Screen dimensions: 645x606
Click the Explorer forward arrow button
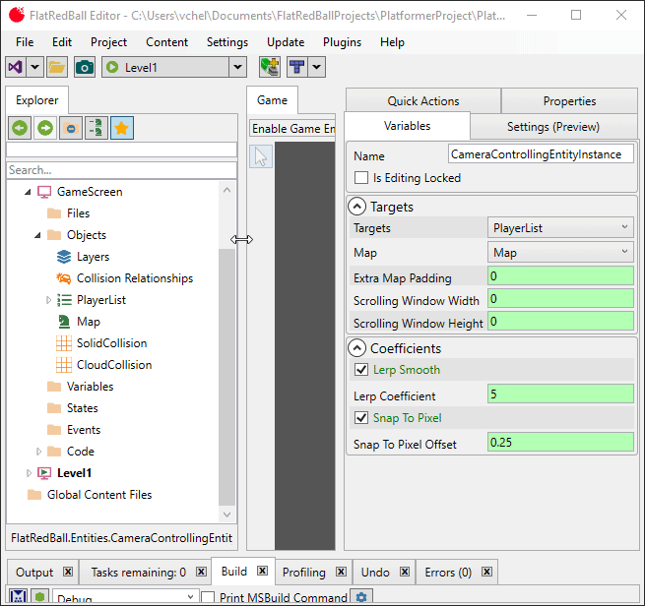[x=45, y=128]
